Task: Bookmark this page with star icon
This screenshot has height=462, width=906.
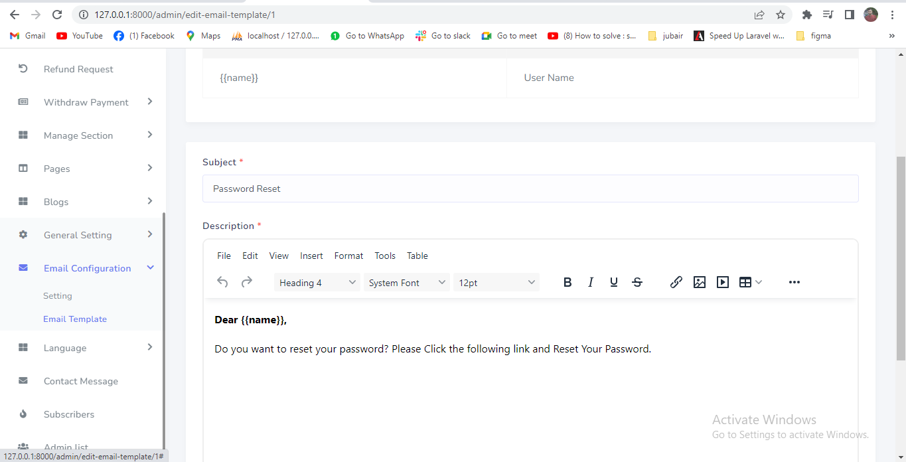Action: [x=781, y=15]
